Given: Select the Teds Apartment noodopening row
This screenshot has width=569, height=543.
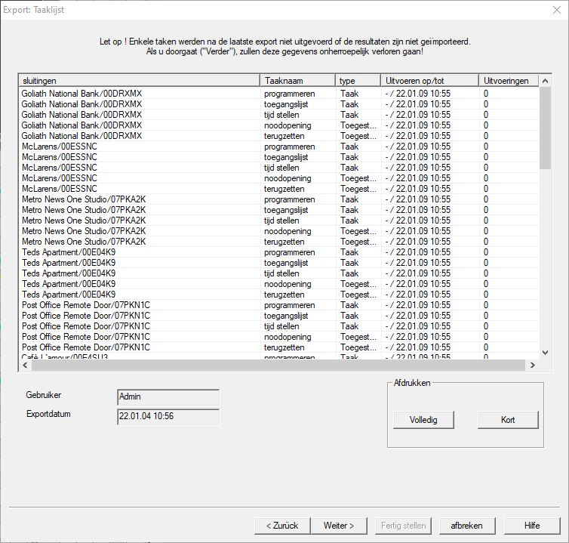Looking at the screenshot, I should click(x=140, y=284).
